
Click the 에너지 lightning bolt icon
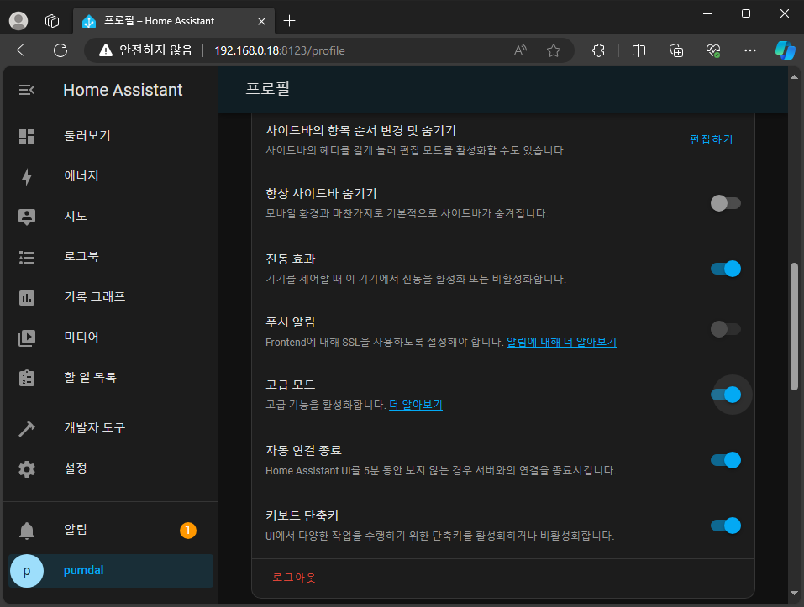pyautogui.click(x=27, y=176)
